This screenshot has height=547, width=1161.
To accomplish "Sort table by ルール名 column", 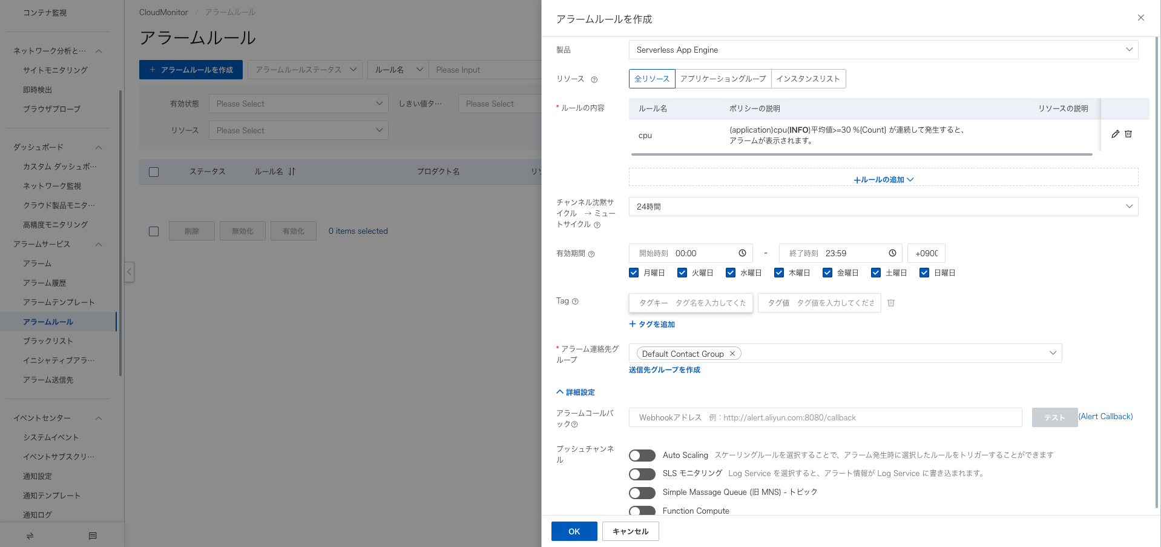I will pos(292,171).
